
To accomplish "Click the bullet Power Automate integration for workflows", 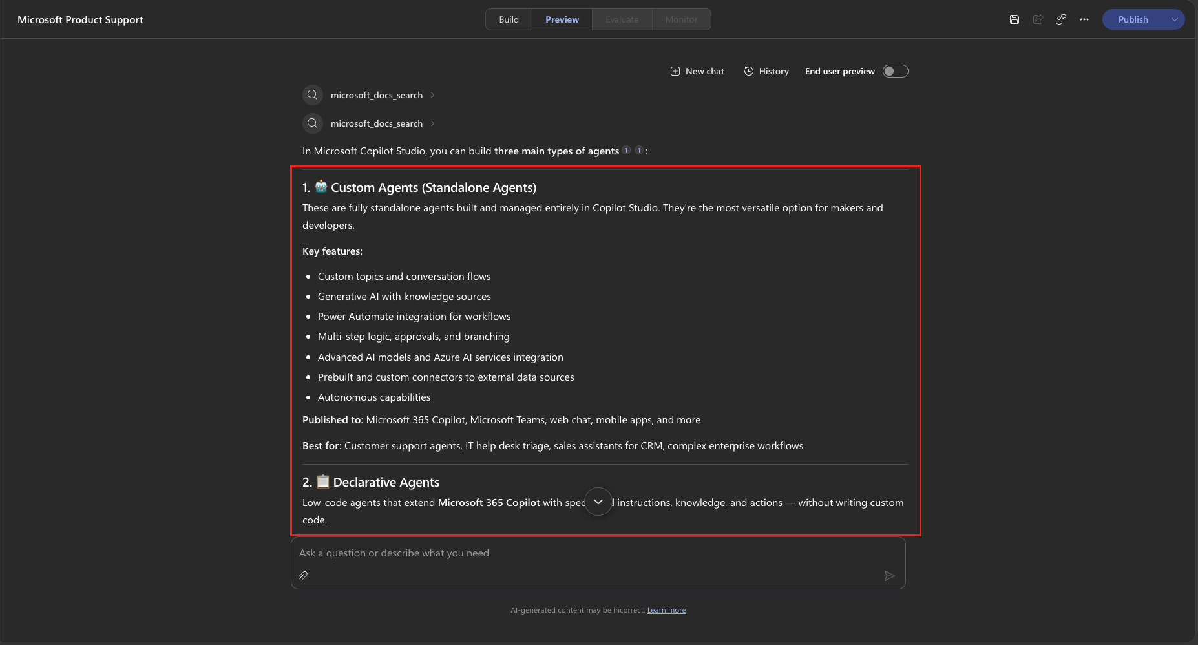I will [414, 317].
